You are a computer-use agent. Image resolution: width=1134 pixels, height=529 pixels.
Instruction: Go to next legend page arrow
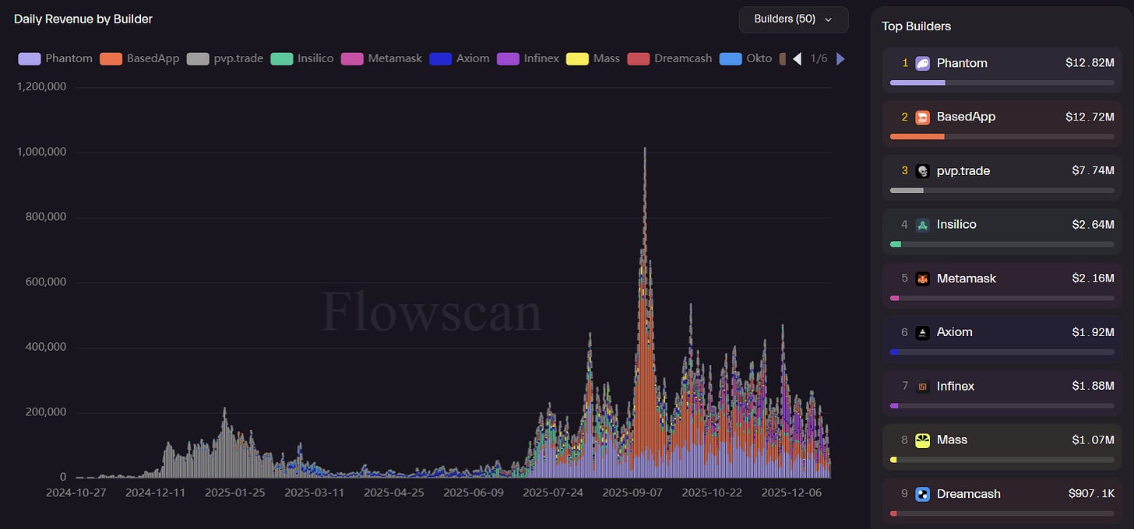point(840,58)
